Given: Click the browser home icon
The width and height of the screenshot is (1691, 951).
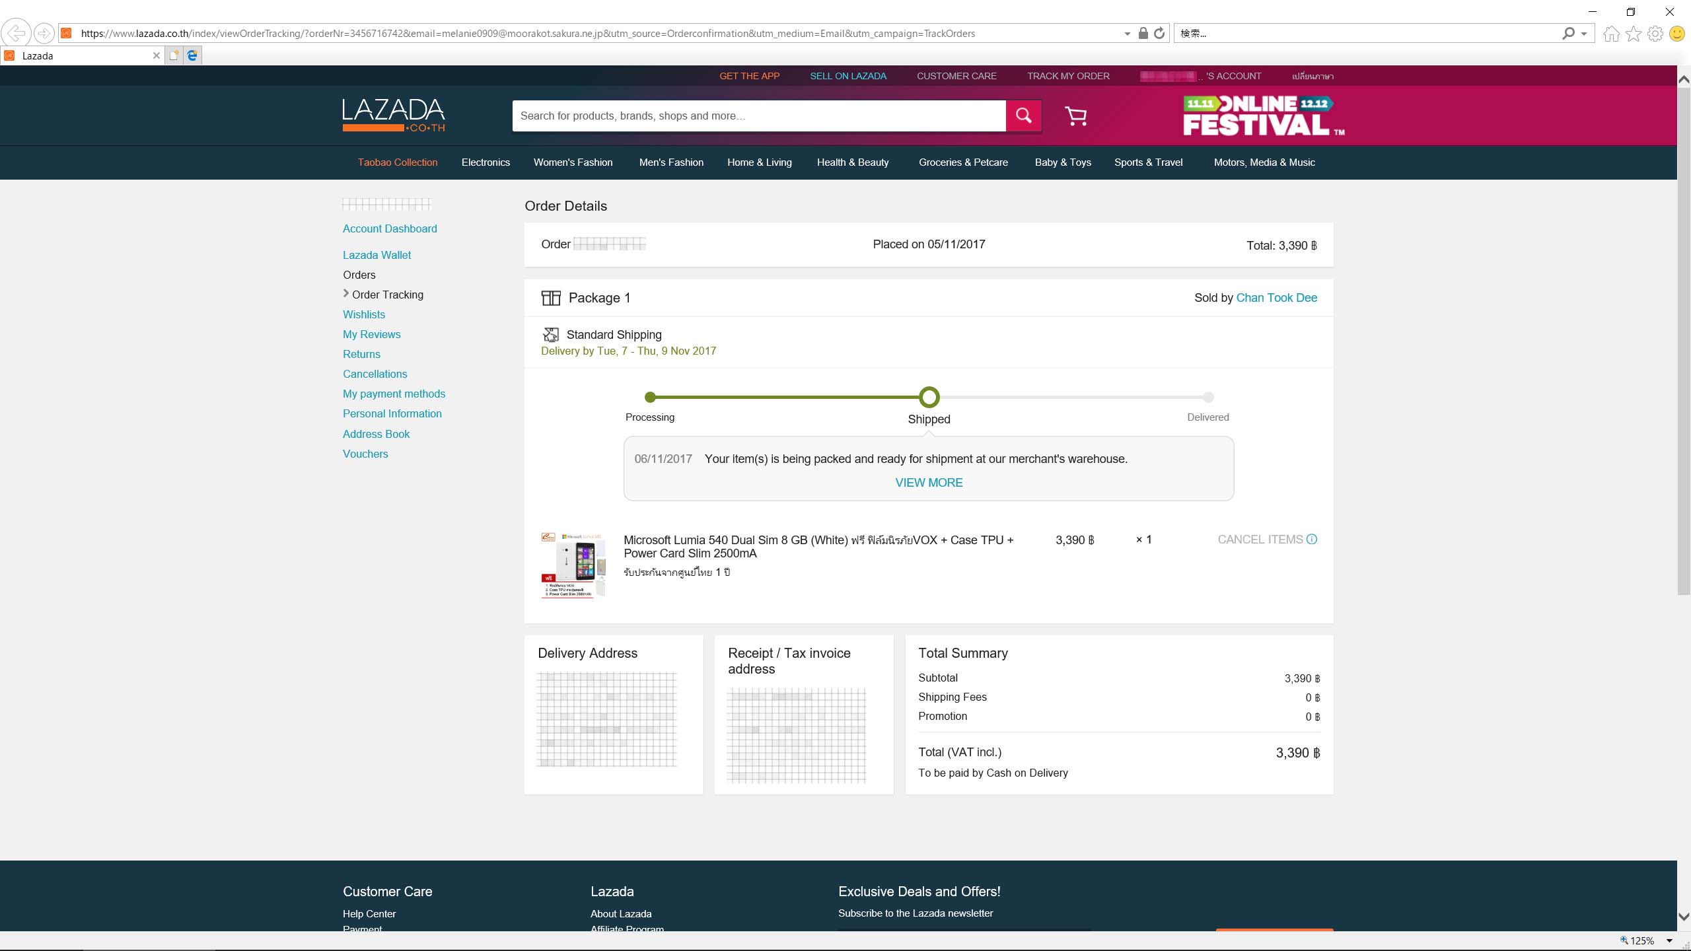Looking at the screenshot, I should pyautogui.click(x=1611, y=34).
